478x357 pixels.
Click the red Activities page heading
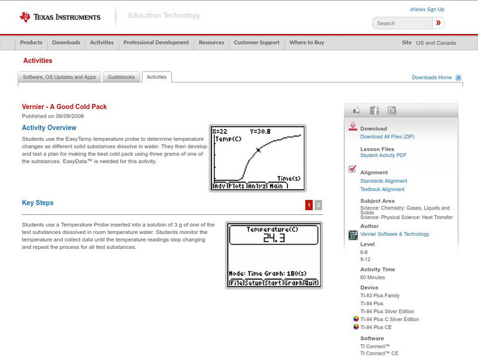tap(38, 61)
